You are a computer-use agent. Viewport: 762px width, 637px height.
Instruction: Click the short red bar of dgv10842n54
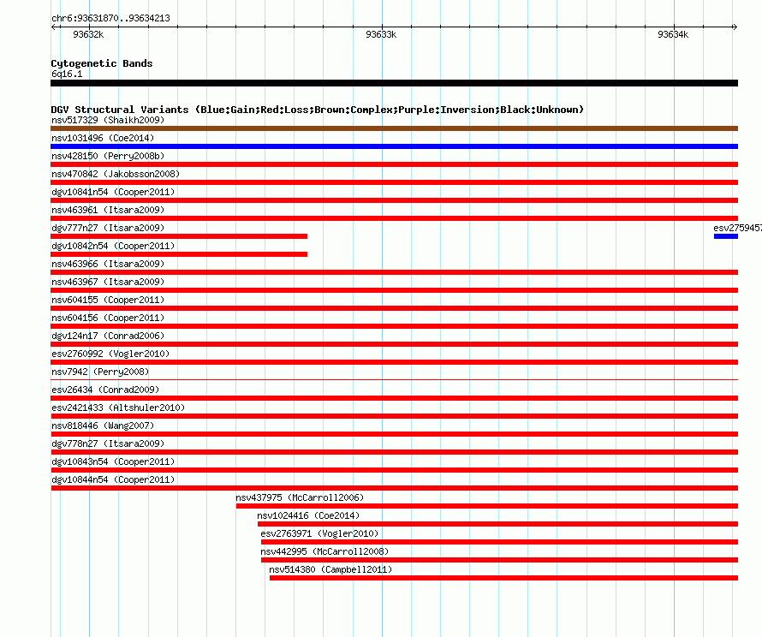click(x=179, y=254)
